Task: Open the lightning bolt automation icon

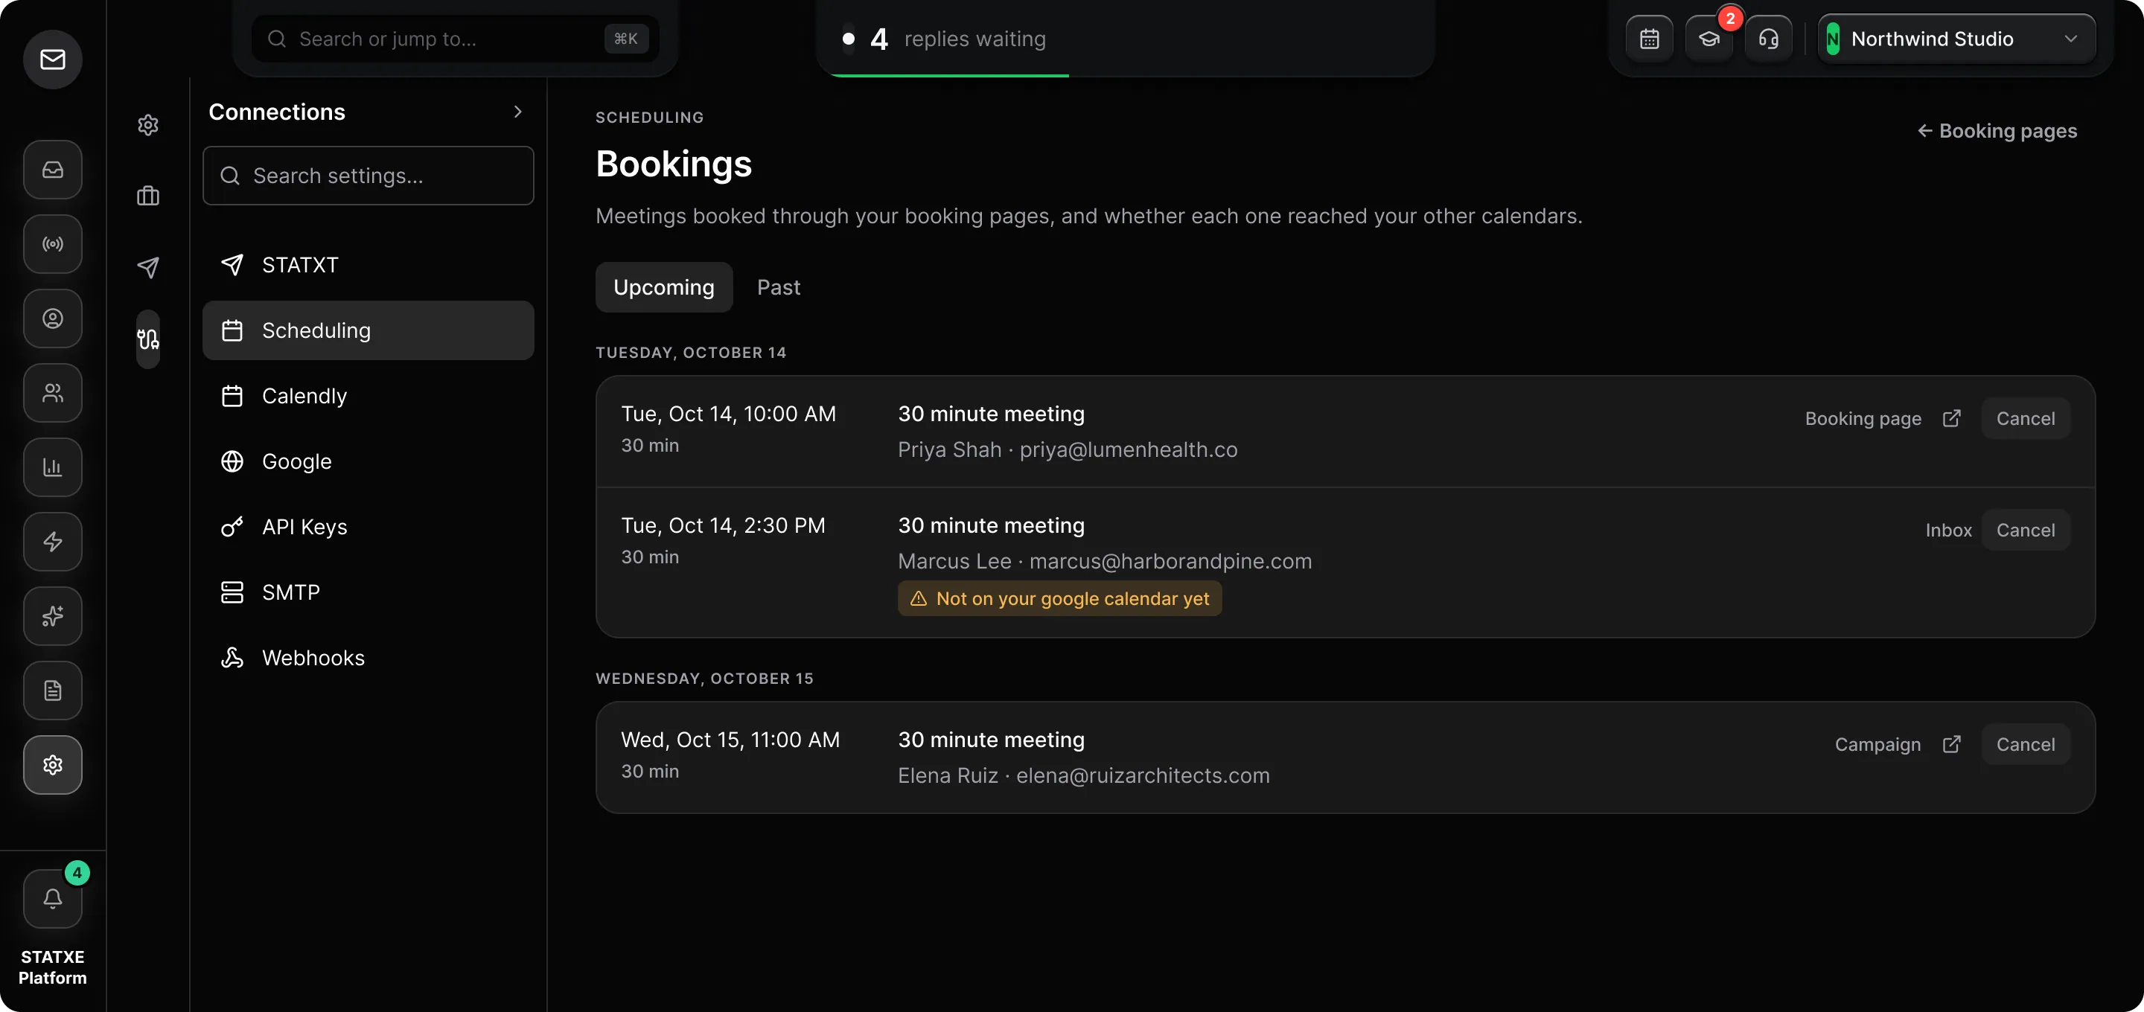Action: [52, 542]
